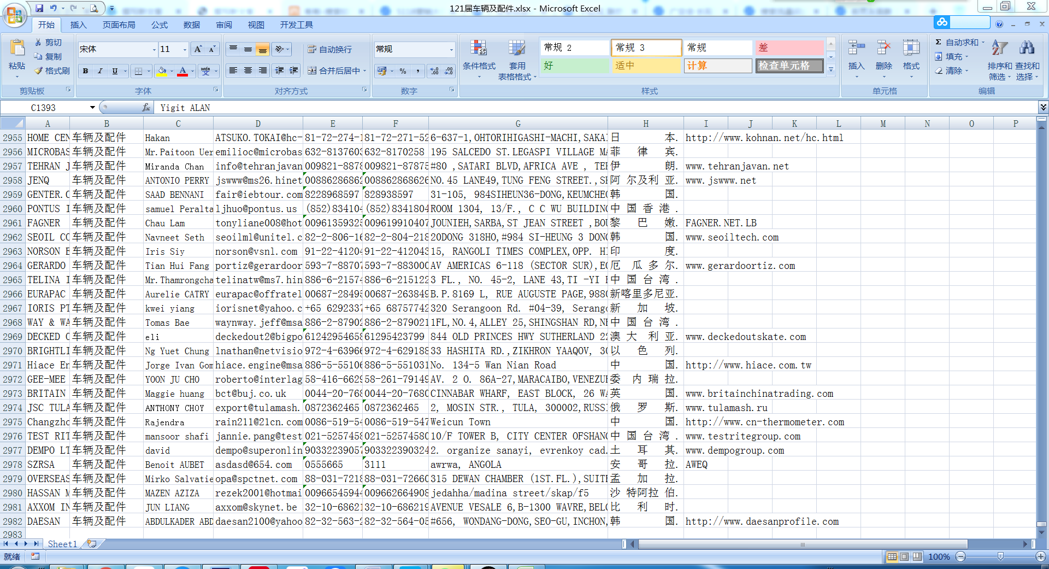Switch to the Insert (插入) ribbon tab
The image size is (1049, 569).
78,25
